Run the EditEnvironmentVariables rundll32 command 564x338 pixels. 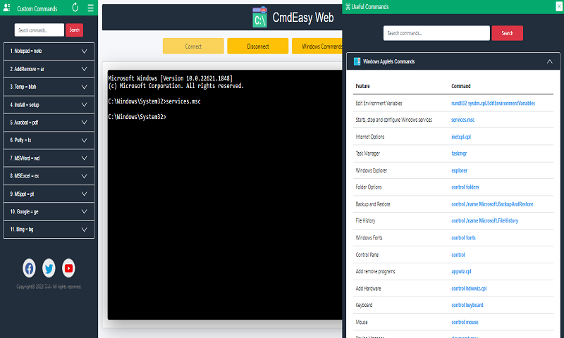click(x=493, y=103)
